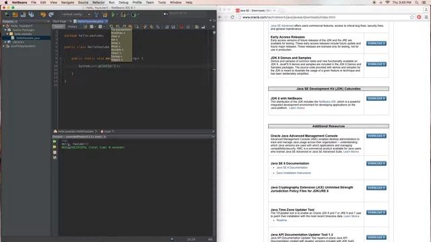
Task: Click Comment icon in editor toolbar
Action: pos(197,27)
